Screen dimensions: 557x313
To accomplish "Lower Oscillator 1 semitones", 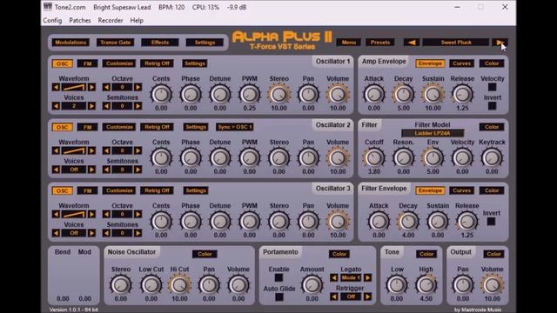I will (106, 106).
